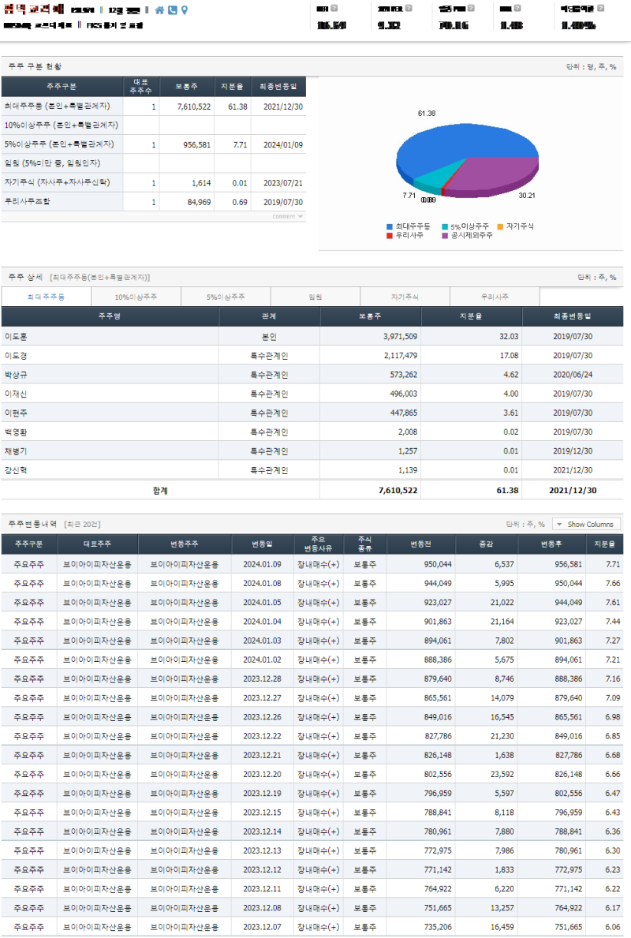
Task: Open the home icon in the header
Action: 160,10
